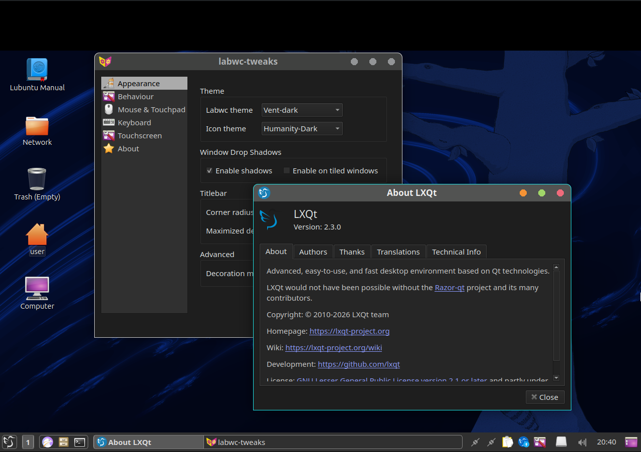
Task: Uncheck the Enable shadows checkbox
Action: (x=209, y=170)
